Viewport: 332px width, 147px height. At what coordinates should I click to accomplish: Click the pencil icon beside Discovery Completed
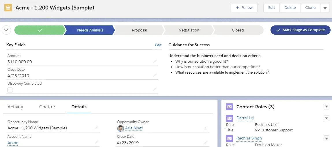tap(154, 90)
